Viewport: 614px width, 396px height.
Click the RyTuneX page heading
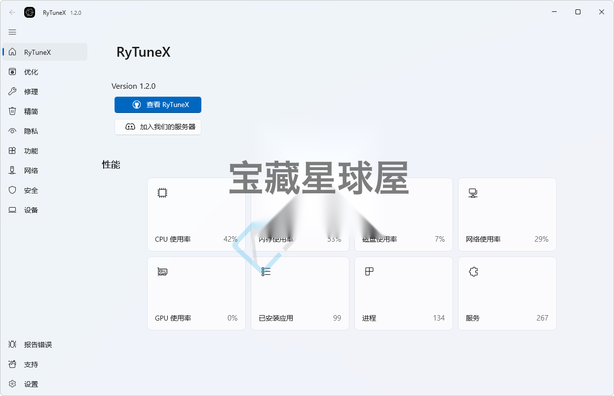tap(143, 52)
